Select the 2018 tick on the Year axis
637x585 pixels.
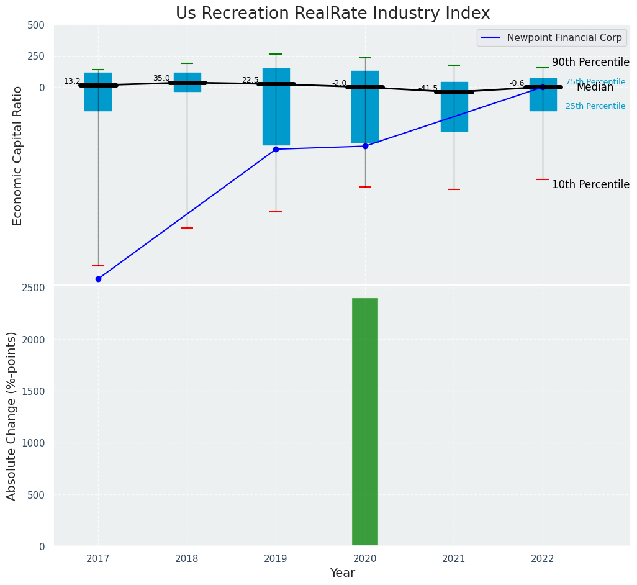(x=187, y=558)
